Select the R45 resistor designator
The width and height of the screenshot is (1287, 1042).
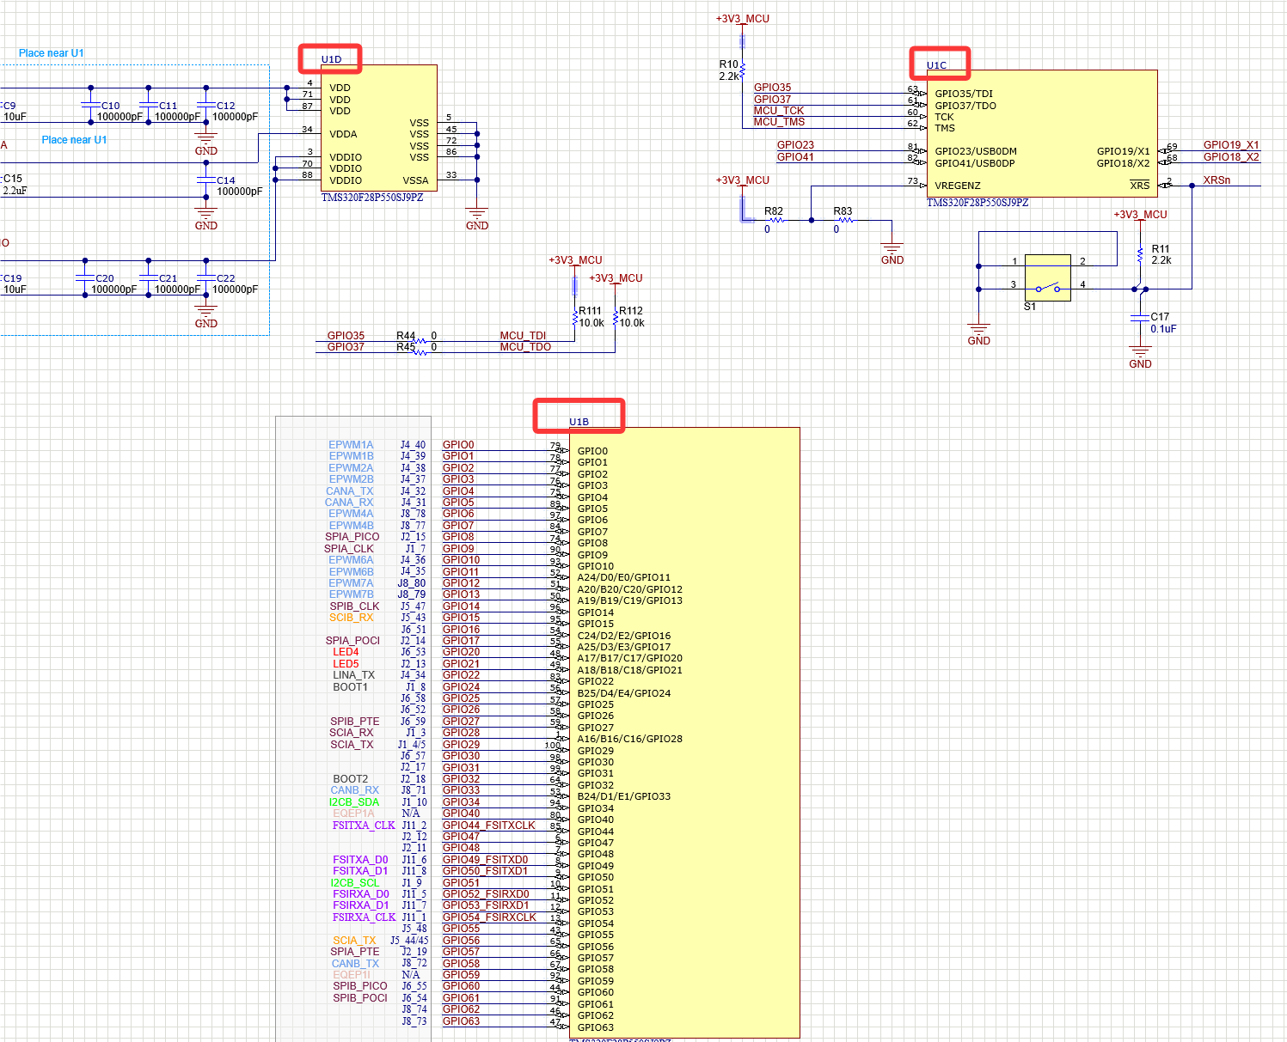(406, 347)
